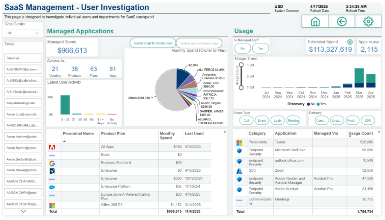Go to the Home page icon
Viewport: 385px width, 220px height.
point(315,22)
